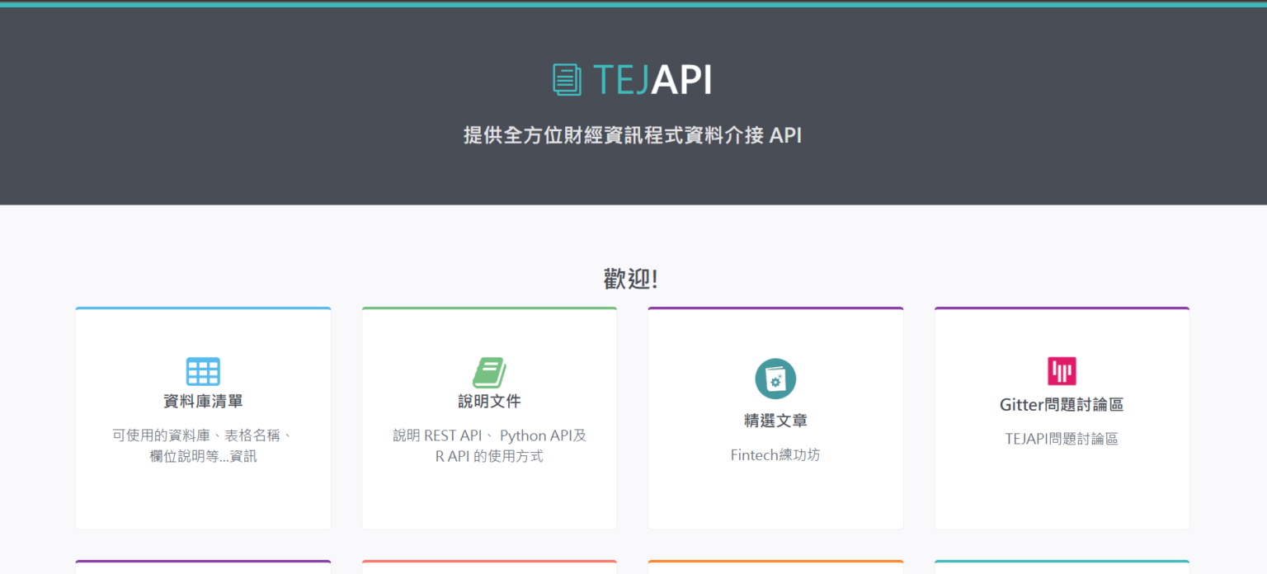Open the 說明文件 card
This screenshot has width=1267, height=574.
(x=488, y=416)
